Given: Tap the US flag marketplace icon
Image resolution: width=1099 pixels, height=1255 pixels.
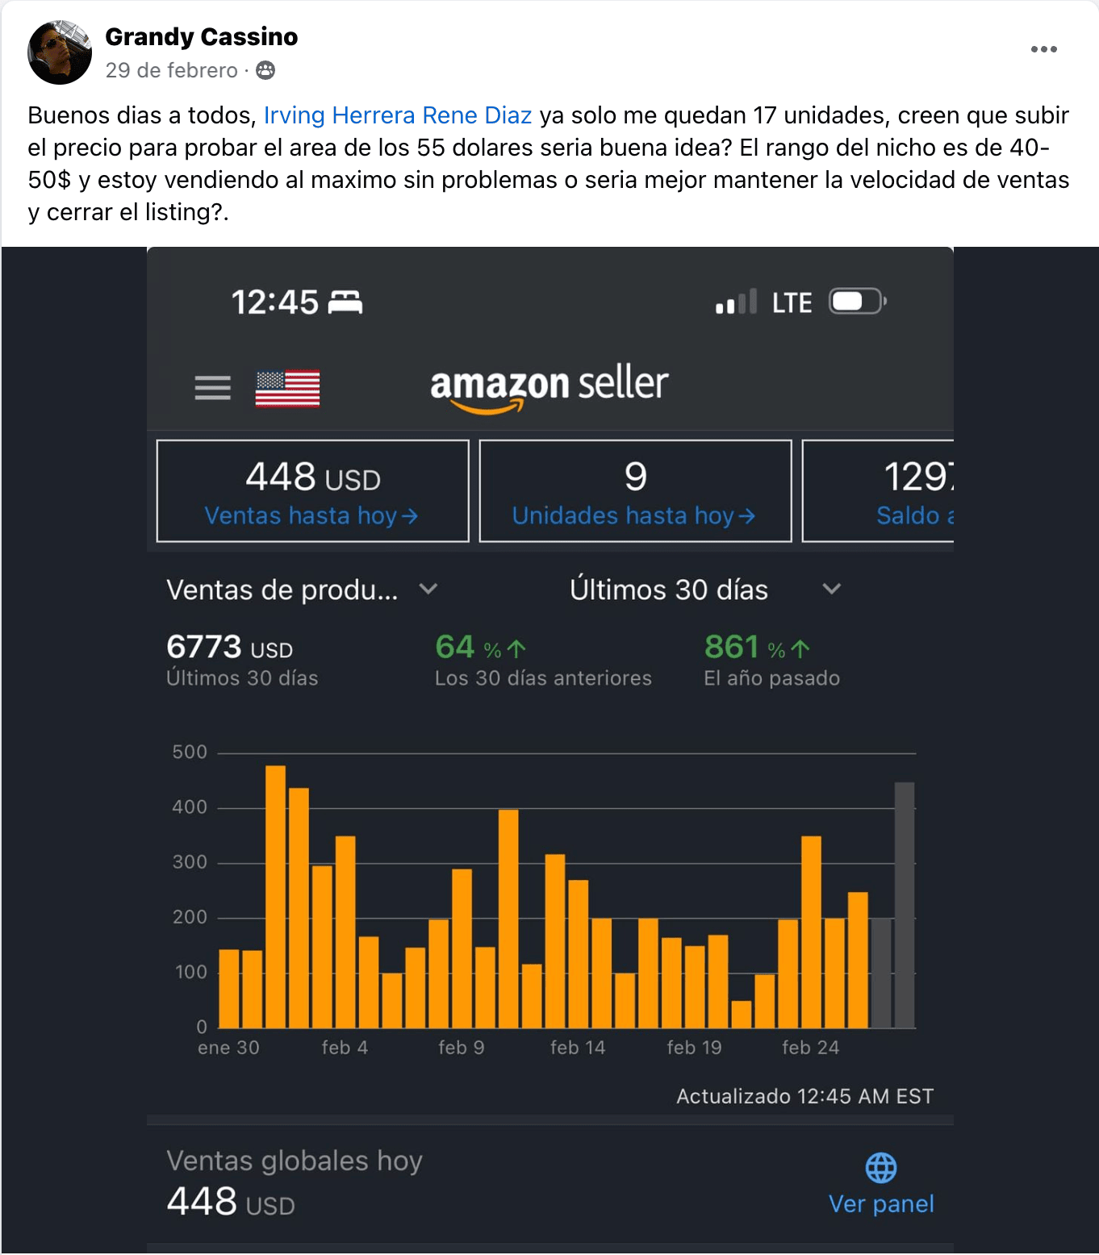Looking at the screenshot, I should tap(287, 388).
